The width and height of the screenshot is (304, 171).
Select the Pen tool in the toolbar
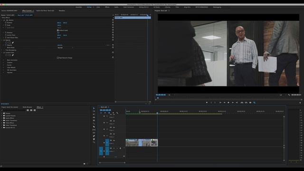(x=94, y=136)
